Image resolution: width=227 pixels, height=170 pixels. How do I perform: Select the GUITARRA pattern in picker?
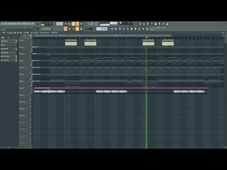[x=9, y=53]
